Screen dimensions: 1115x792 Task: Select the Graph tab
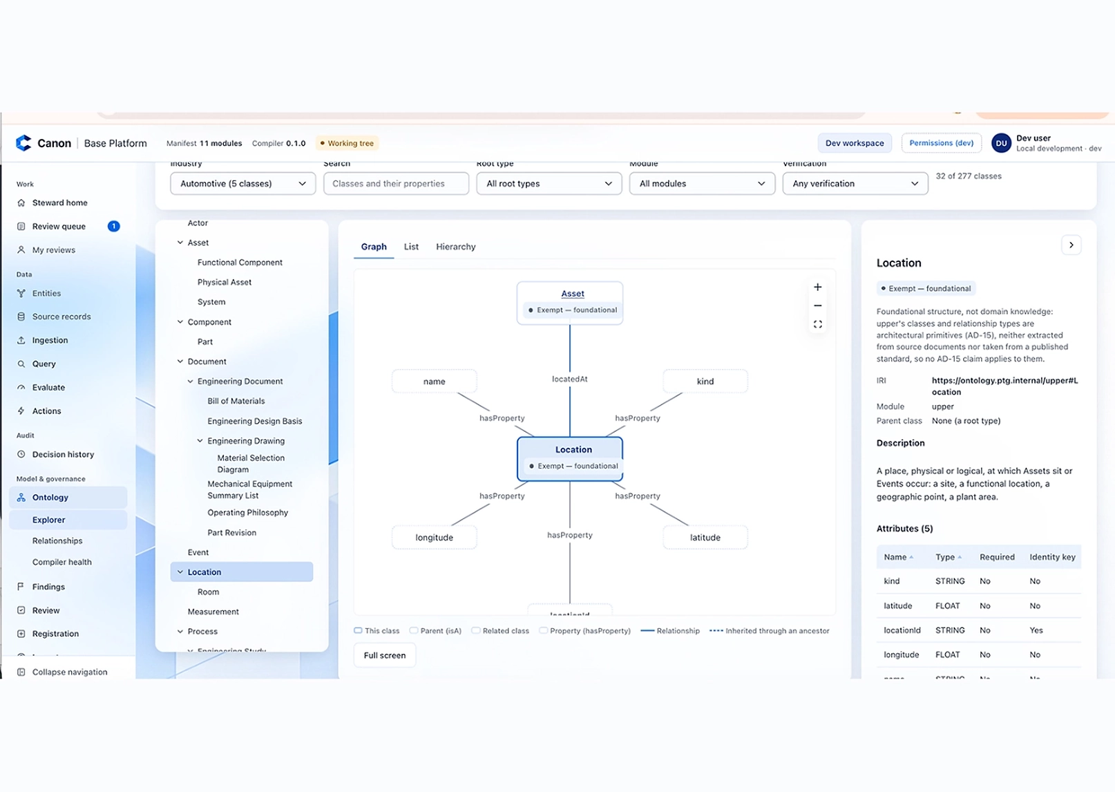(374, 247)
